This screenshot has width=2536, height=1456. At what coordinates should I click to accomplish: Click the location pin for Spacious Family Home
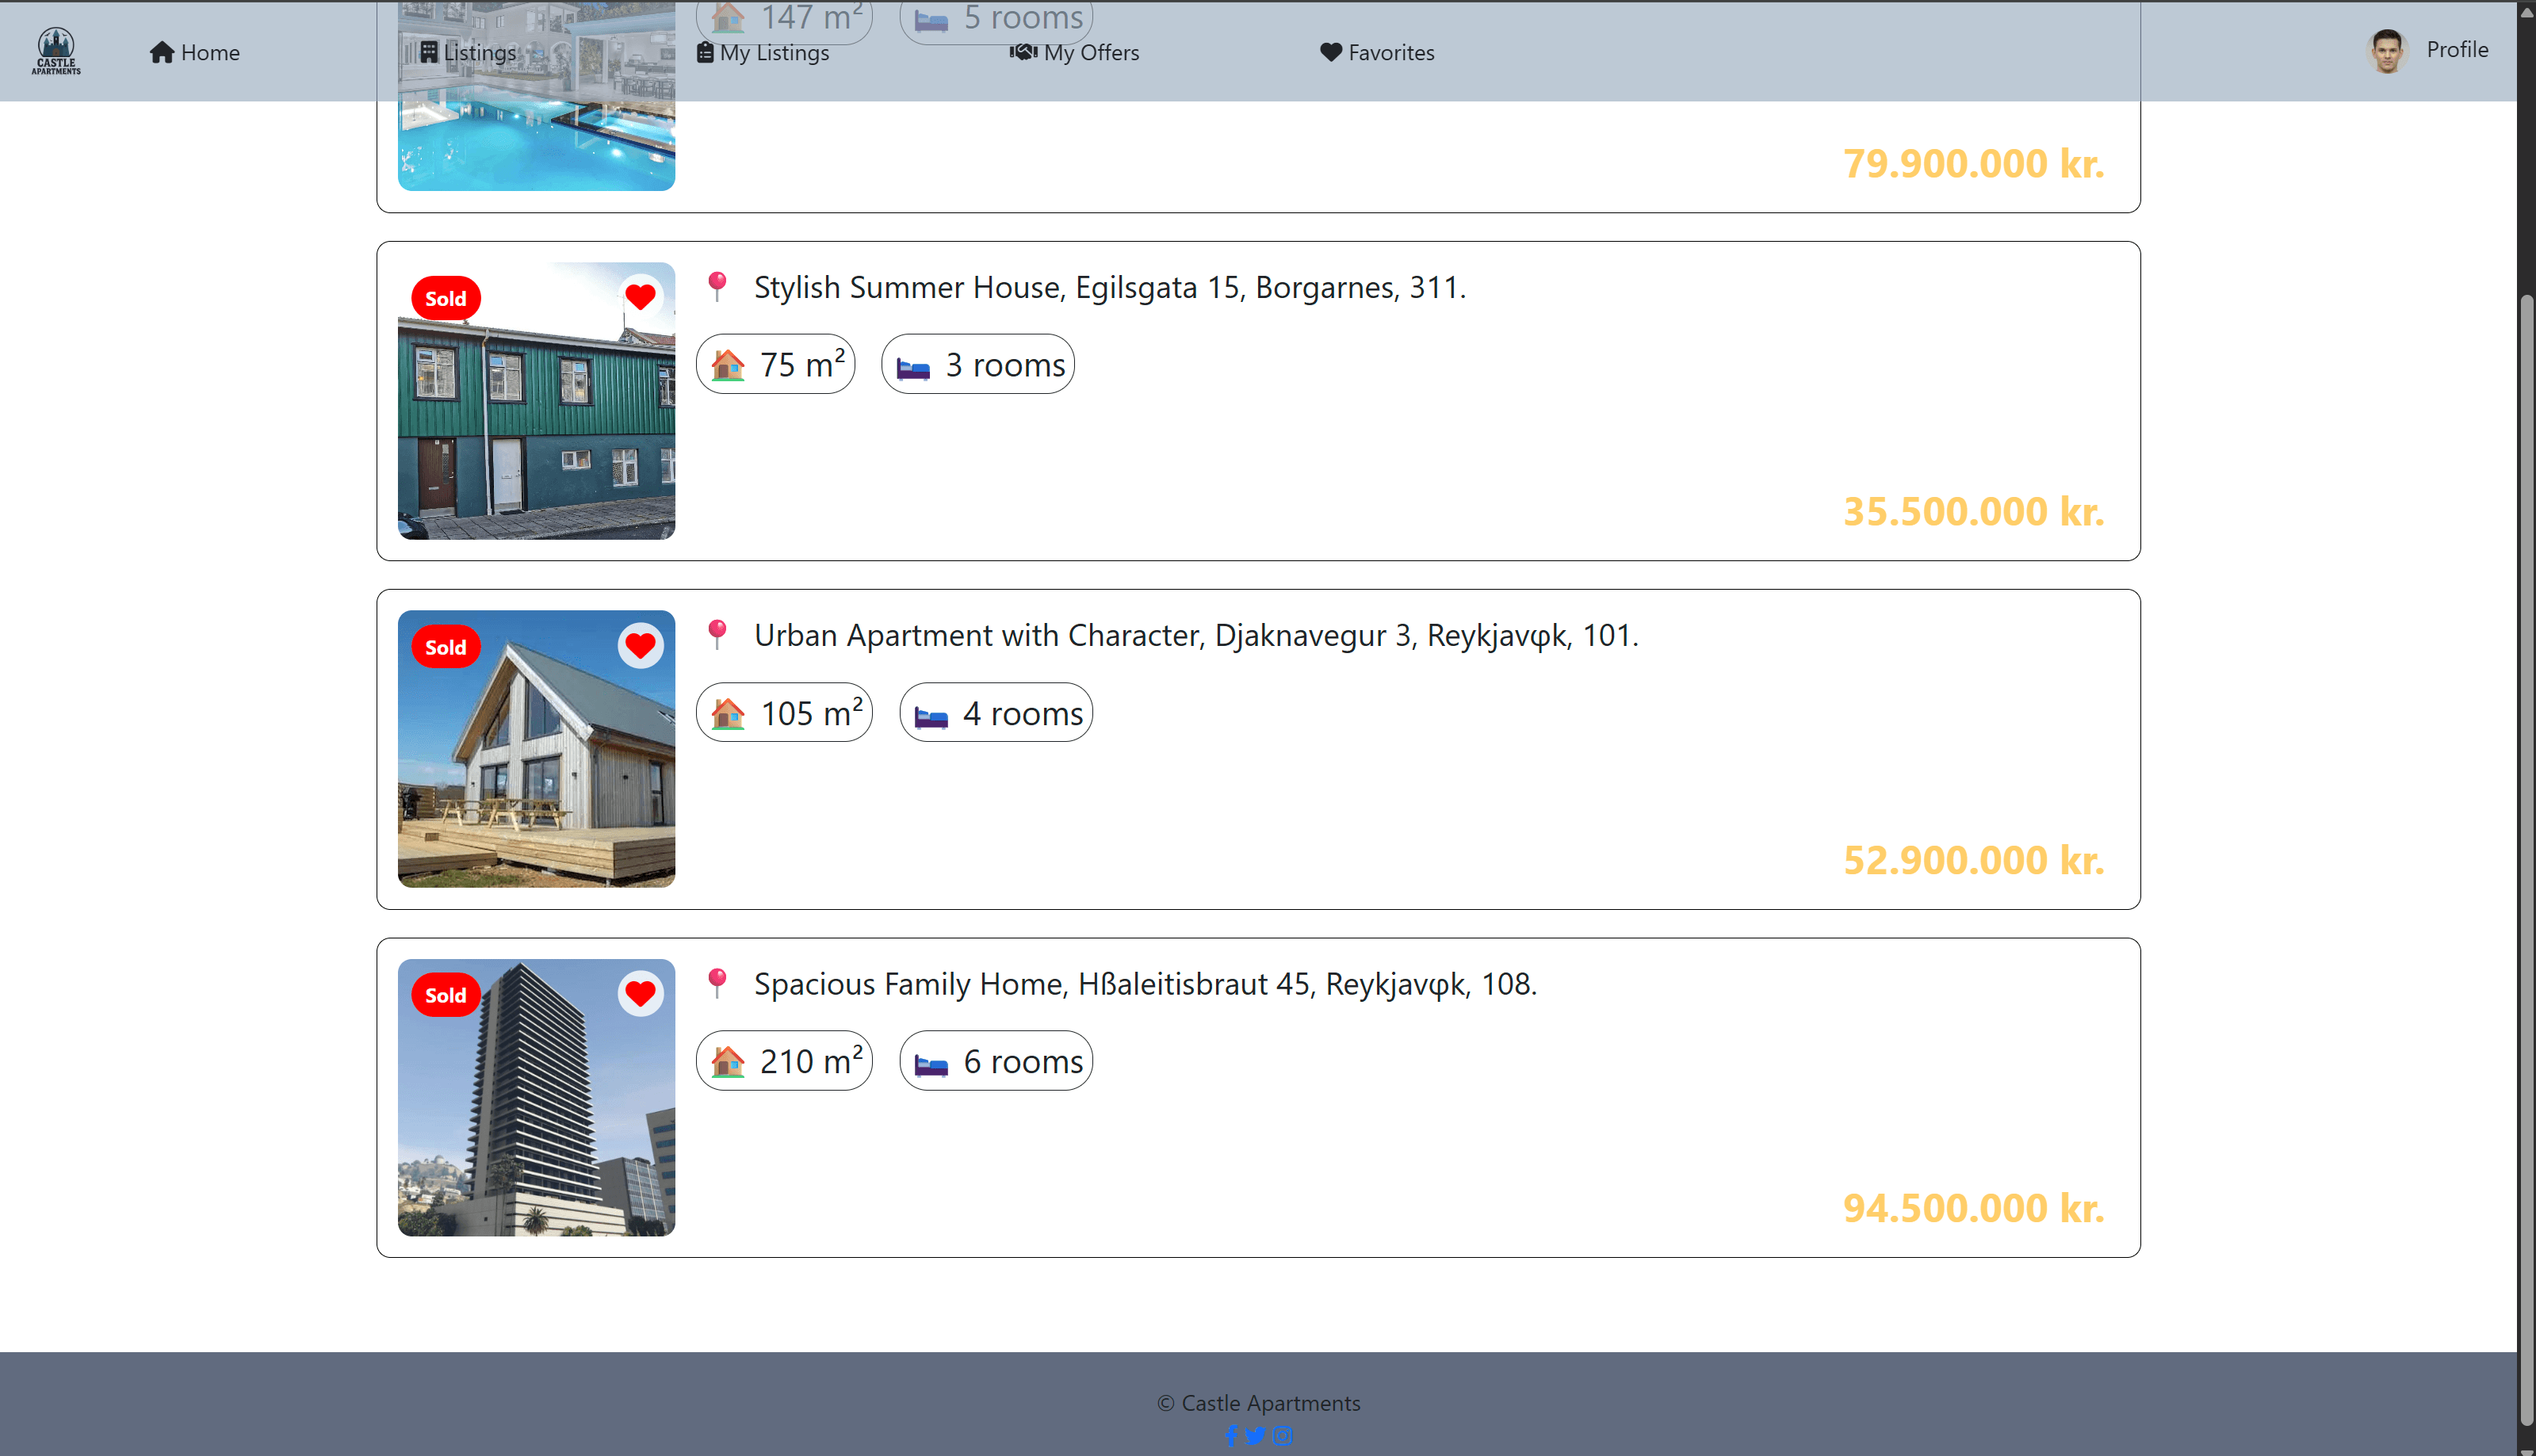coord(717,984)
